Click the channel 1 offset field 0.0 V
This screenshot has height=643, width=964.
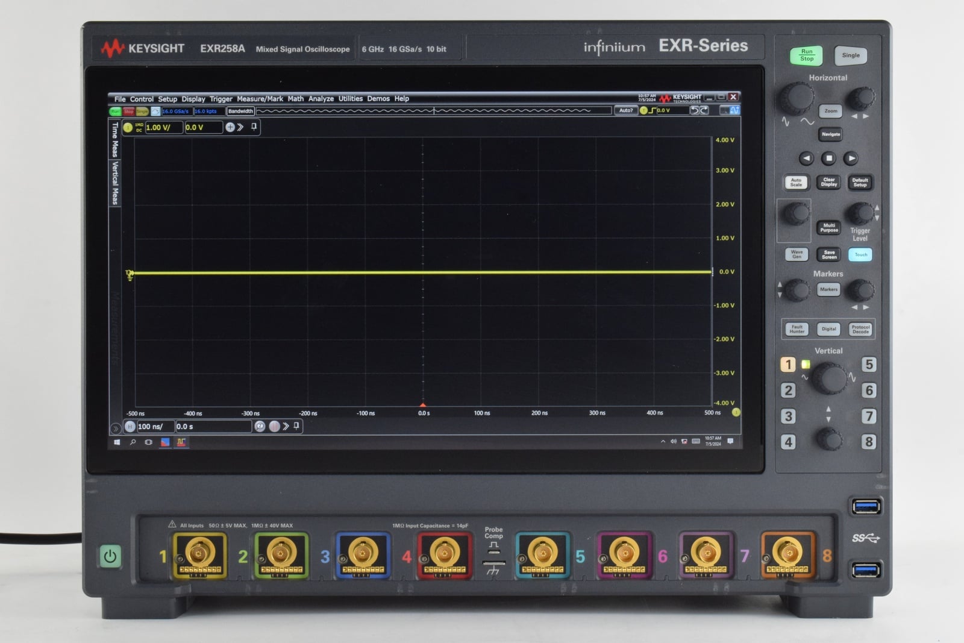tap(203, 127)
